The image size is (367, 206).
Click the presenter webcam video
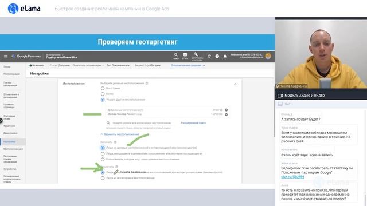(x=321, y=54)
